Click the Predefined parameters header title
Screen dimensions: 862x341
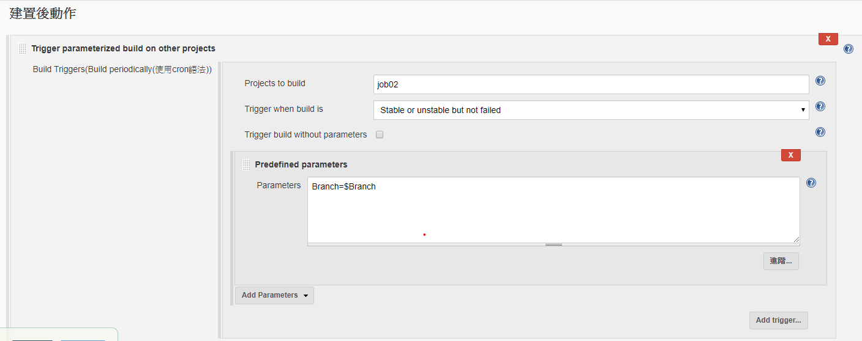coord(301,164)
